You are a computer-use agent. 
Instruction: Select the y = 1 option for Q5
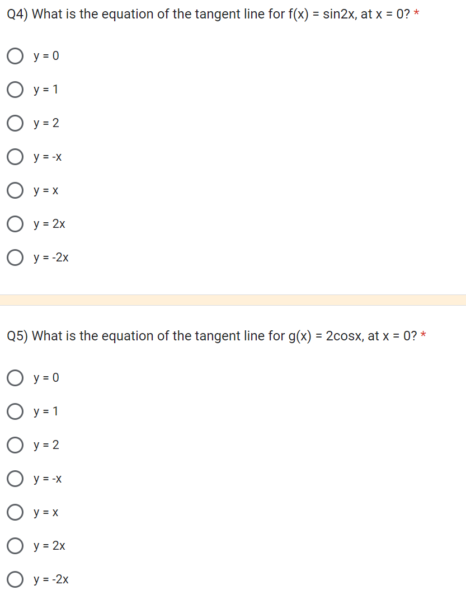[x=15, y=411]
